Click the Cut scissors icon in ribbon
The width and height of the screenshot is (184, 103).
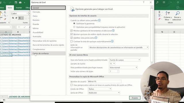point(5,12)
